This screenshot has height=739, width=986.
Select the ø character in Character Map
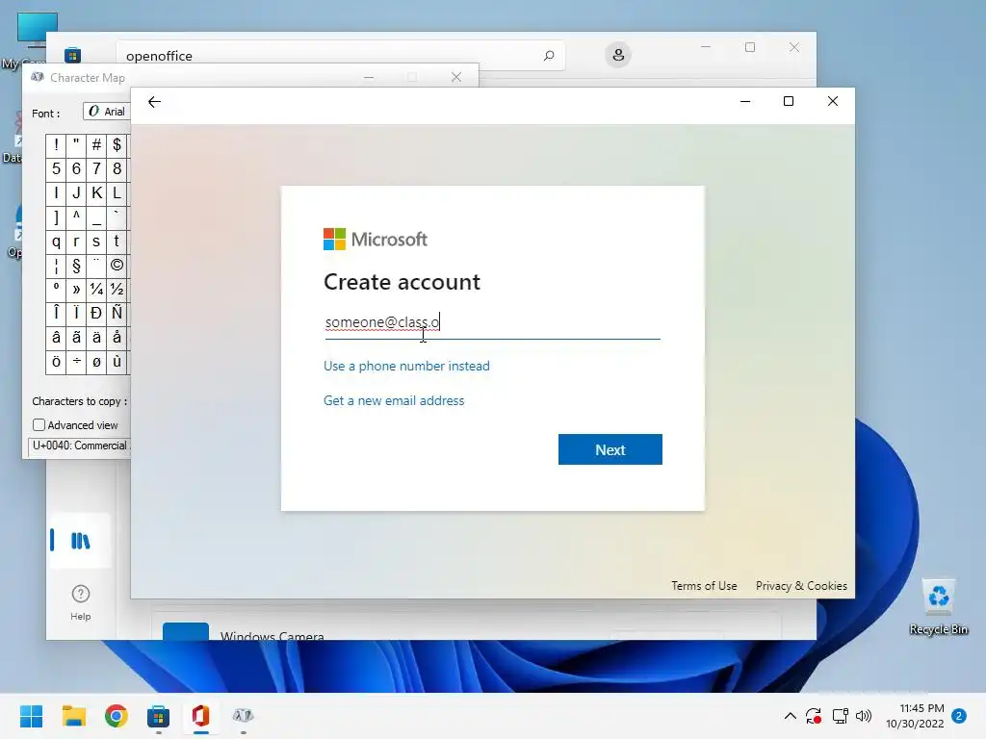point(96,362)
